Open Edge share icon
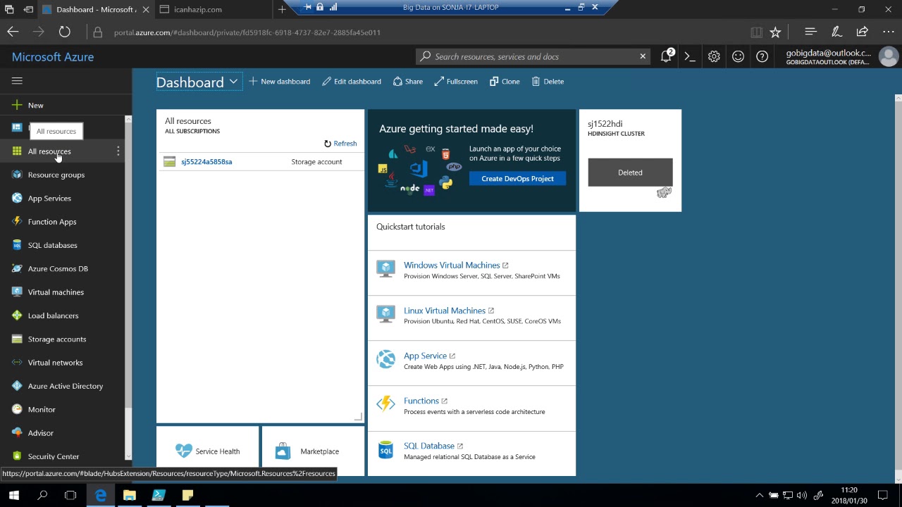Viewport: 902px width, 507px height. tap(862, 32)
